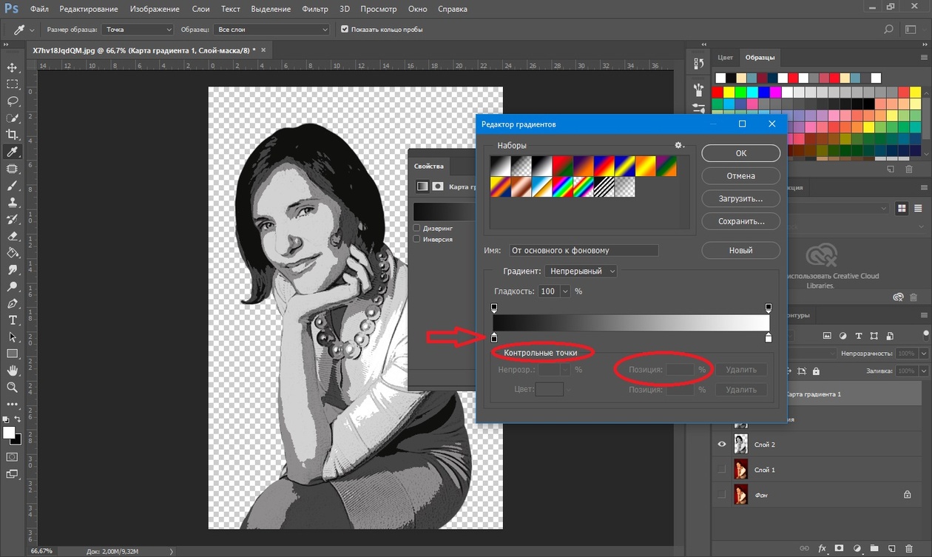The image size is (932, 557).
Task: Enable the Дизеринг checkbox
Action: 417,229
